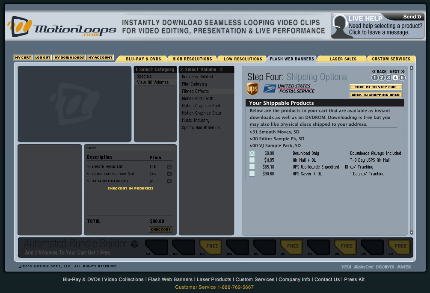Select the Filmed Effects volume
The height and width of the screenshot is (293, 430).
(x=196, y=91)
